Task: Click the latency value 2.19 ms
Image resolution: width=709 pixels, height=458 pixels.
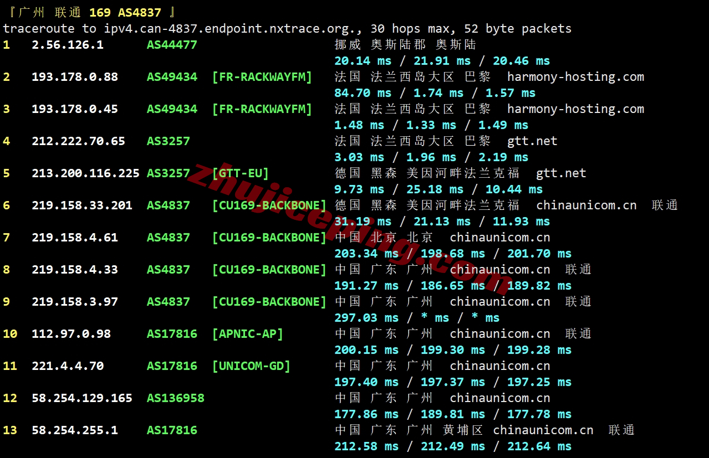Action: point(503,157)
